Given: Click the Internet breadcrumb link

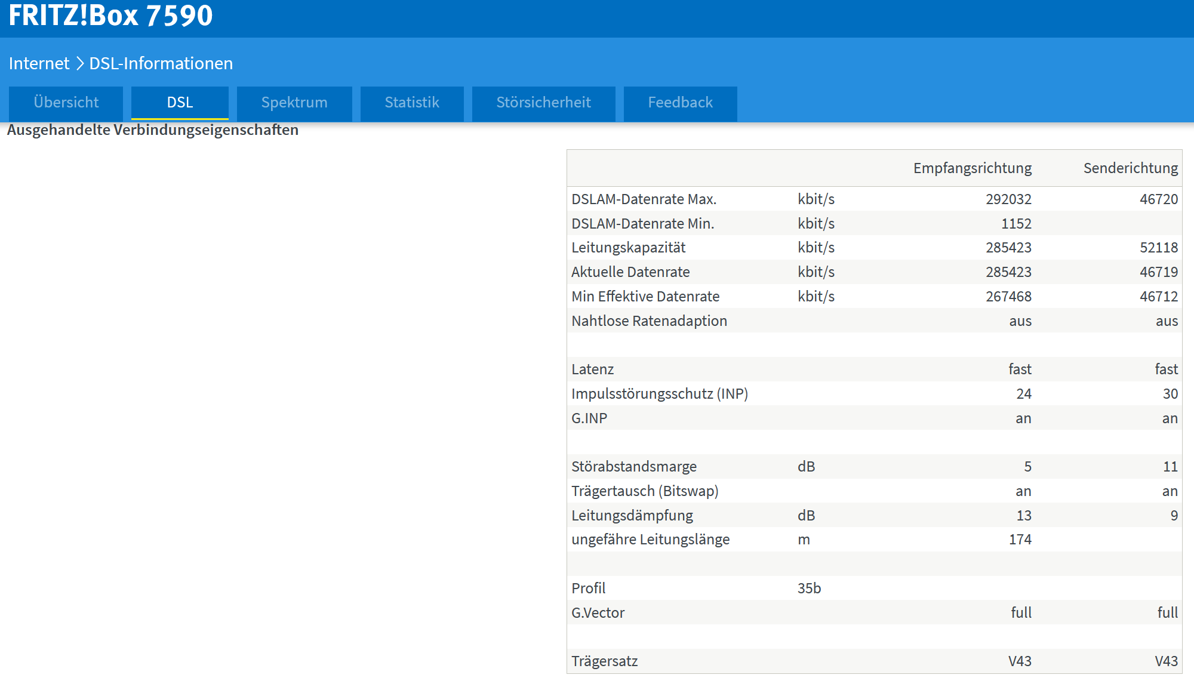Looking at the screenshot, I should click(x=39, y=63).
